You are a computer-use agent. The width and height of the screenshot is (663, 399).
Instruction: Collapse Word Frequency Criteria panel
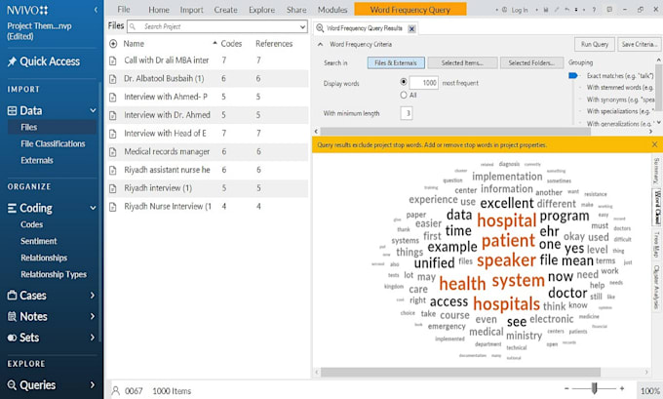pos(320,45)
